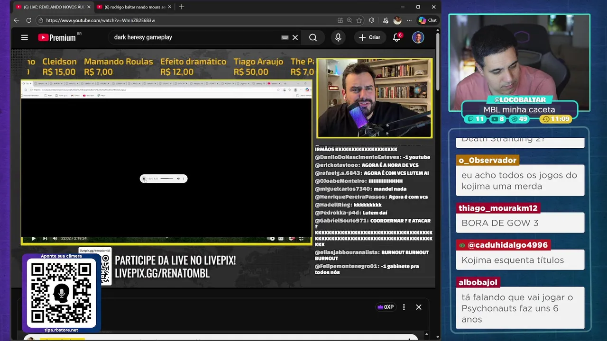Run search with magnifier button

pyautogui.click(x=313, y=37)
